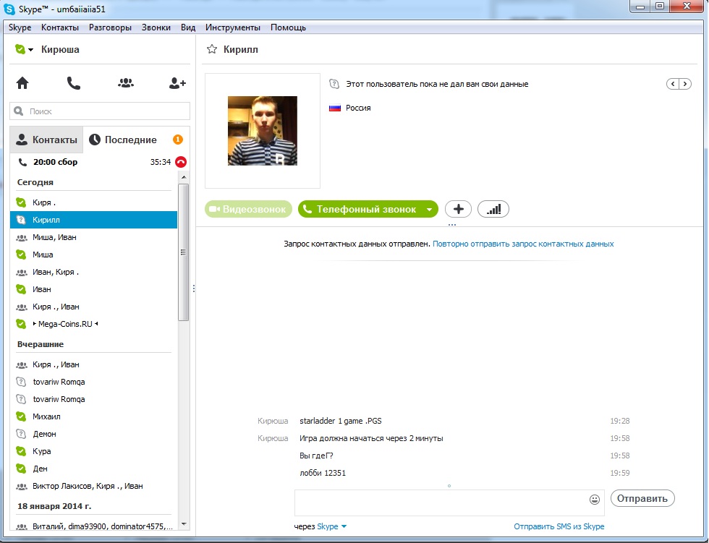Click the splitter handle between panes
The image size is (709, 543).
click(x=194, y=288)
